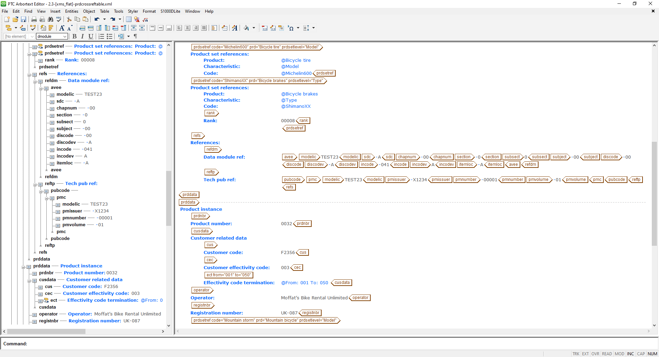Open Find/Replace using the binoculars icon
659x357 pixels.
[50, 20]
